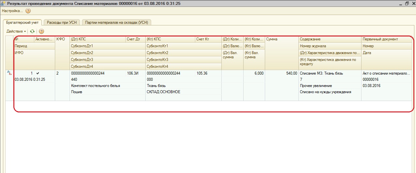Select the quantity cell 6,000

point(254,73)
